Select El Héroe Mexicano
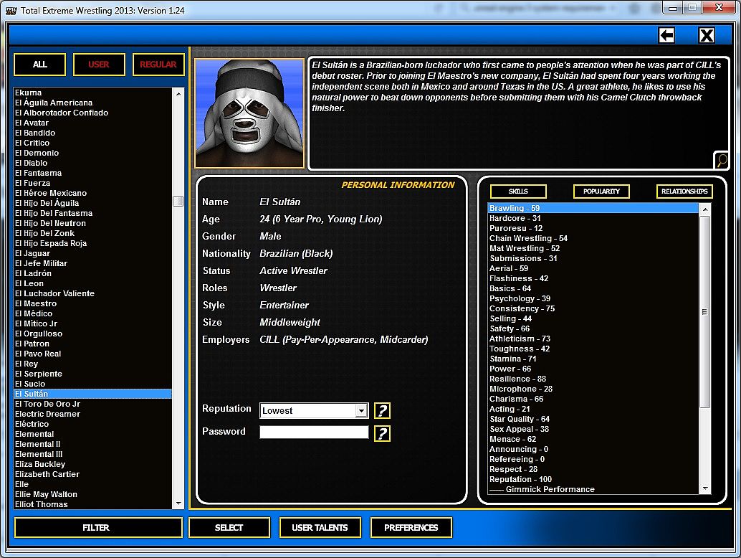This screenshot has width=741, height=558. (92, 193)
